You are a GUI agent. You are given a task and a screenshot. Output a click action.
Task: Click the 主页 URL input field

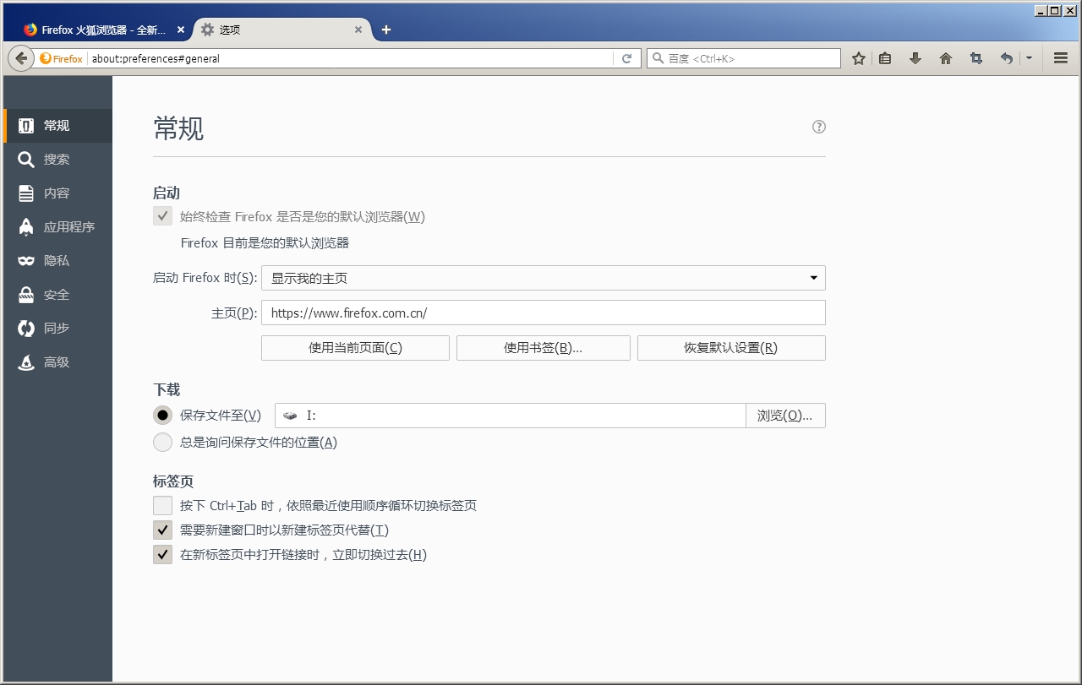(543, 313)
